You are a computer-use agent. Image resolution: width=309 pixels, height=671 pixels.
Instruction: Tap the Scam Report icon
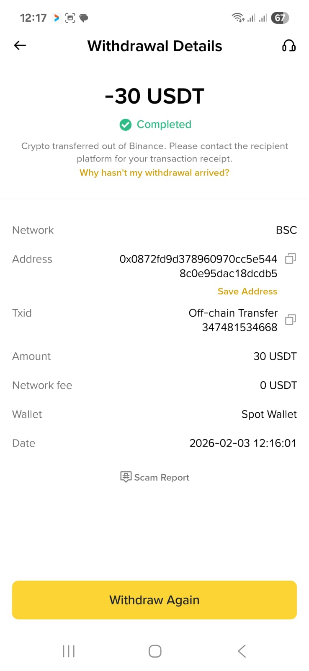point(126,477)
